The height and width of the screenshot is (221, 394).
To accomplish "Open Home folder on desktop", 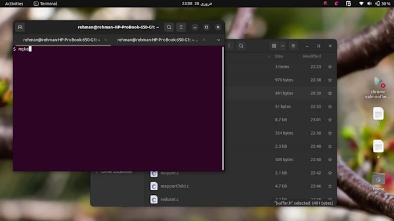I will [378, 182].
